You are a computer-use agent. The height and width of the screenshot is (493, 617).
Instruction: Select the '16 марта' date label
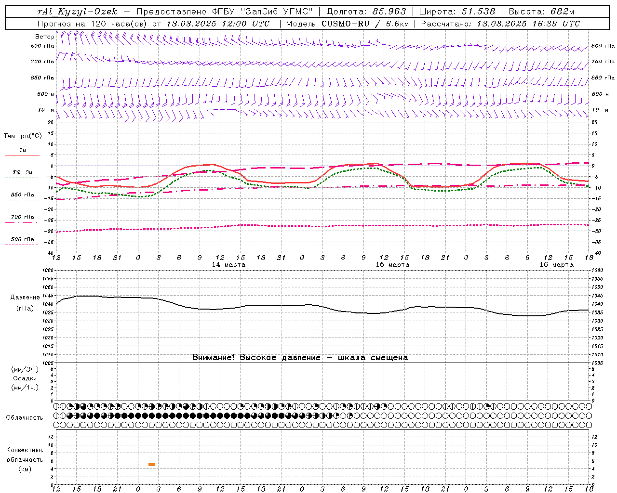557,265
